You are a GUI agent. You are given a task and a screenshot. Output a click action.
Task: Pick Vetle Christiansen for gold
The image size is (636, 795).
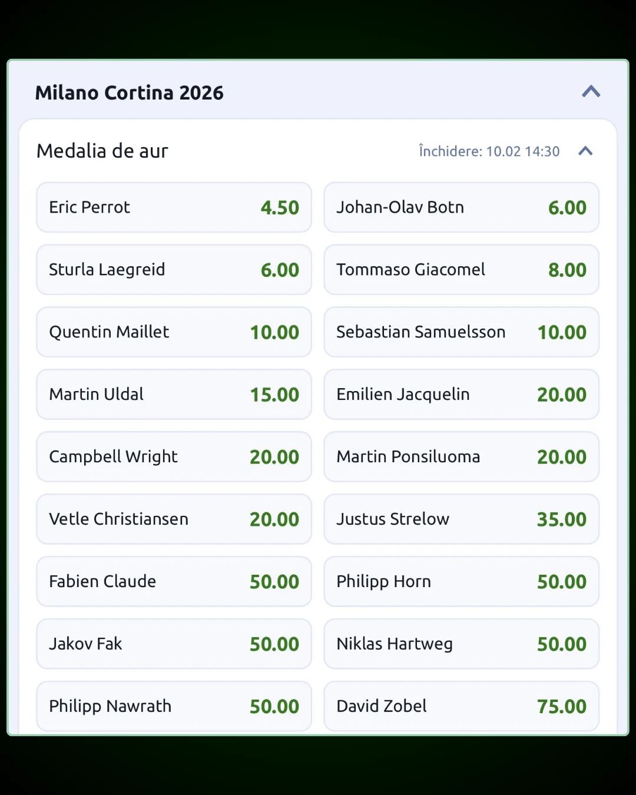coord(174,519)
